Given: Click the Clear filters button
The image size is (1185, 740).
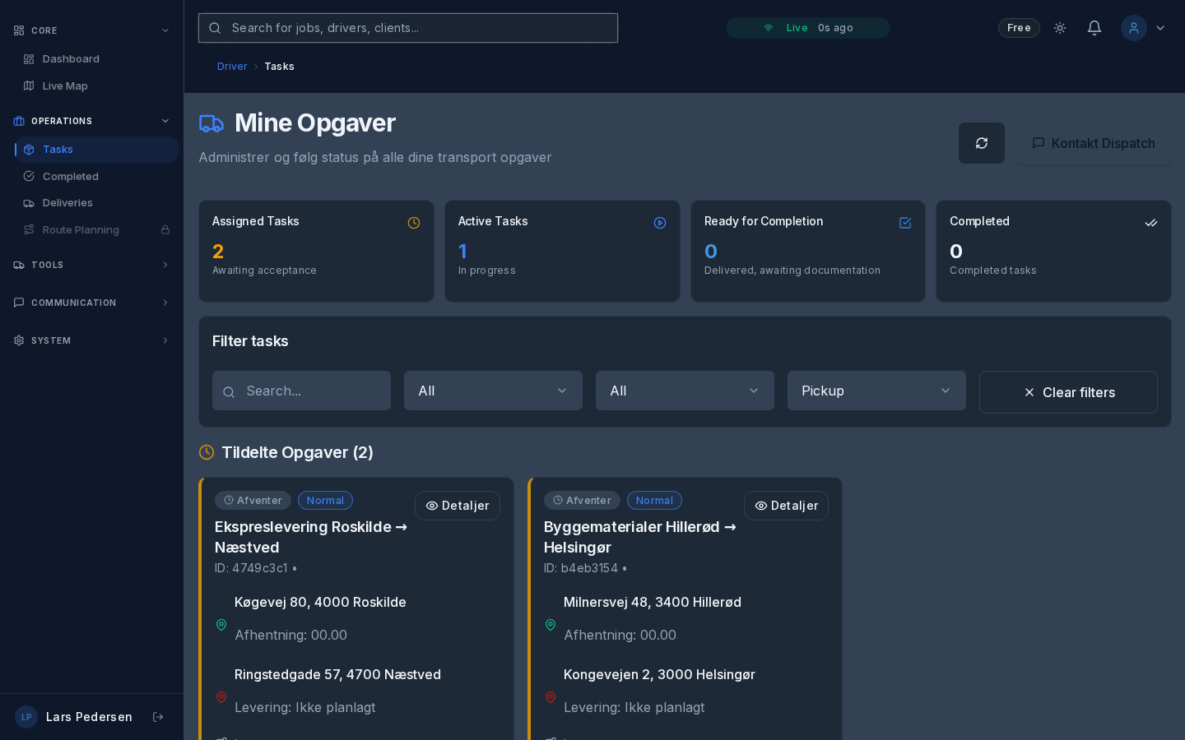Looking at the screenshot, I should 1068,392.
